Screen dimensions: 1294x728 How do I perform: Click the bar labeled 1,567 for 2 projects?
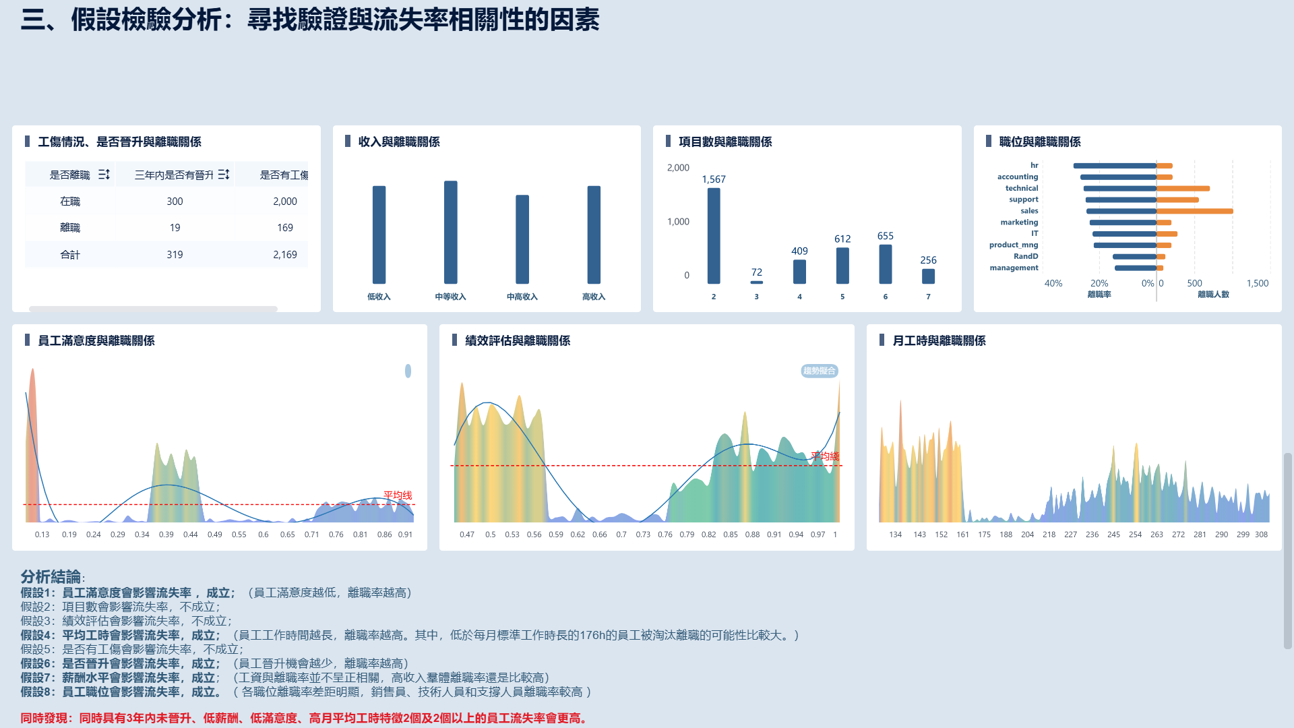(714, 236)
